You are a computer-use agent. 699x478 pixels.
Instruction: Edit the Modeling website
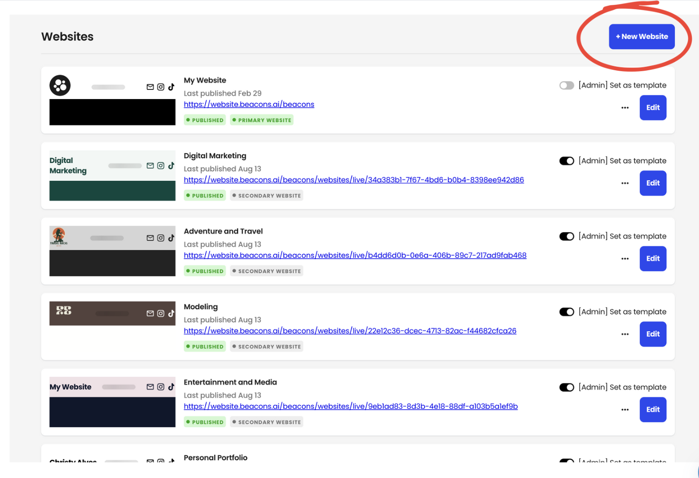click(x=653, y=334)
